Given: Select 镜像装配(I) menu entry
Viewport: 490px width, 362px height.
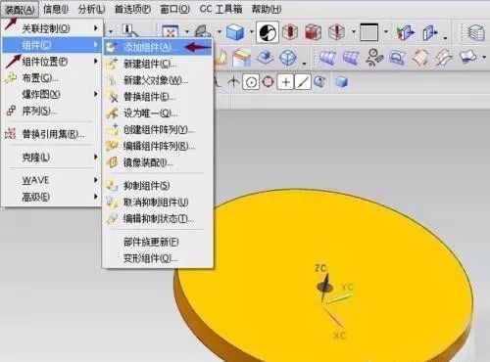Looking at the screenshot, I should (x=158, y=162).
